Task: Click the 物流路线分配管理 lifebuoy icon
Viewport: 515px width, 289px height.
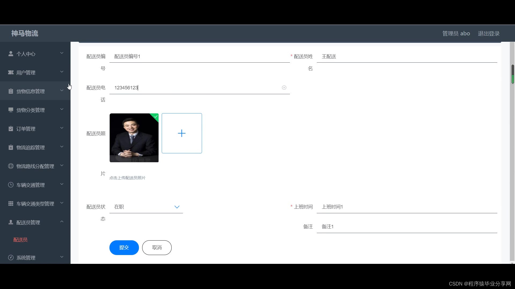Action: click(11, 166)
